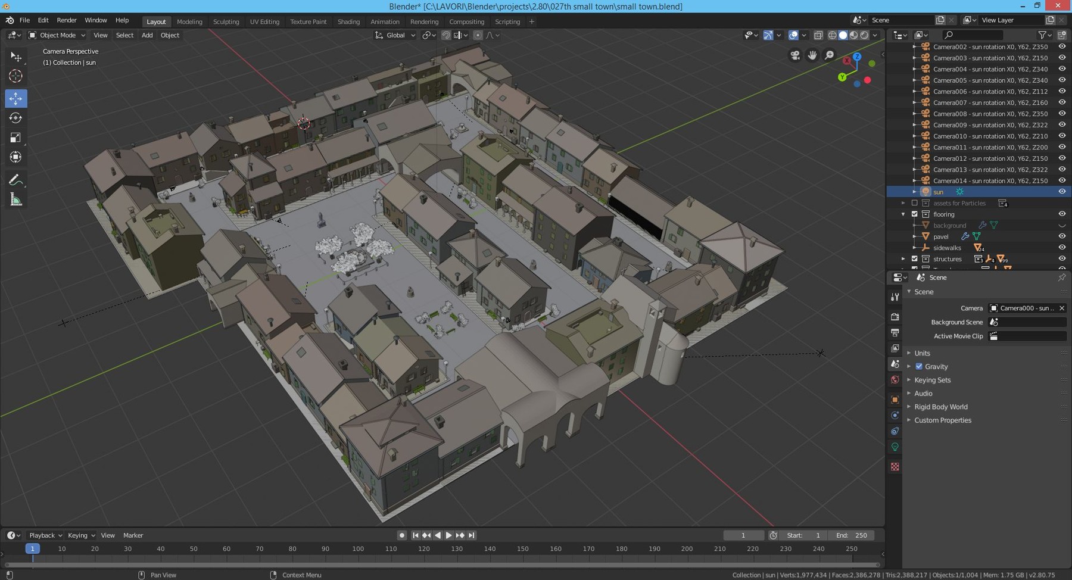
Task: Enable the sidewalks collection checkbox
Action: pyautogui.click(x=915, y=248)
